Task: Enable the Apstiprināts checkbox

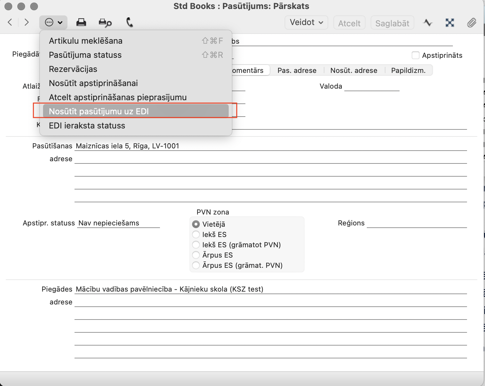Action: pyautogui.click(x=416, y=55)
